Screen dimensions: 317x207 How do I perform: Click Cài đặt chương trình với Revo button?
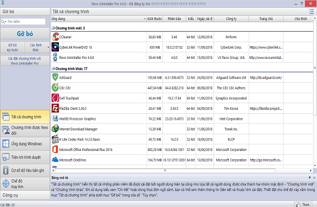(25, 60)
